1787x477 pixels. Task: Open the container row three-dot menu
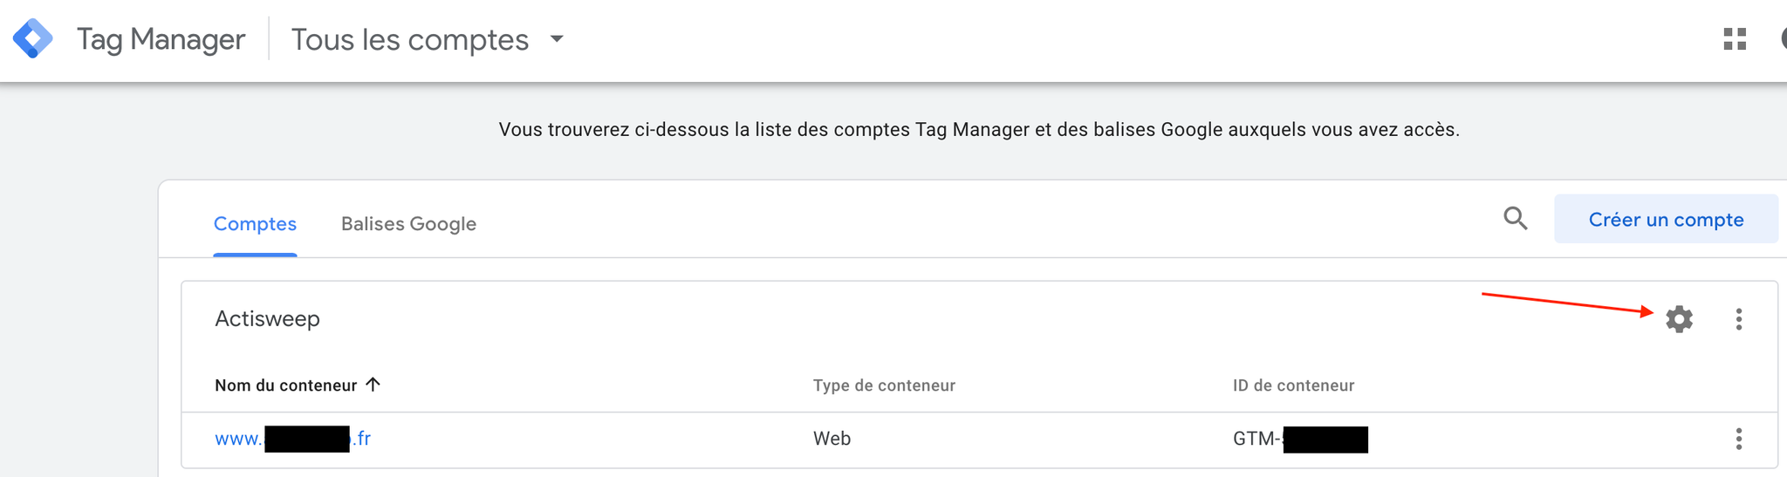1738,439
